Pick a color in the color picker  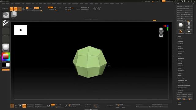pos(6,57)
